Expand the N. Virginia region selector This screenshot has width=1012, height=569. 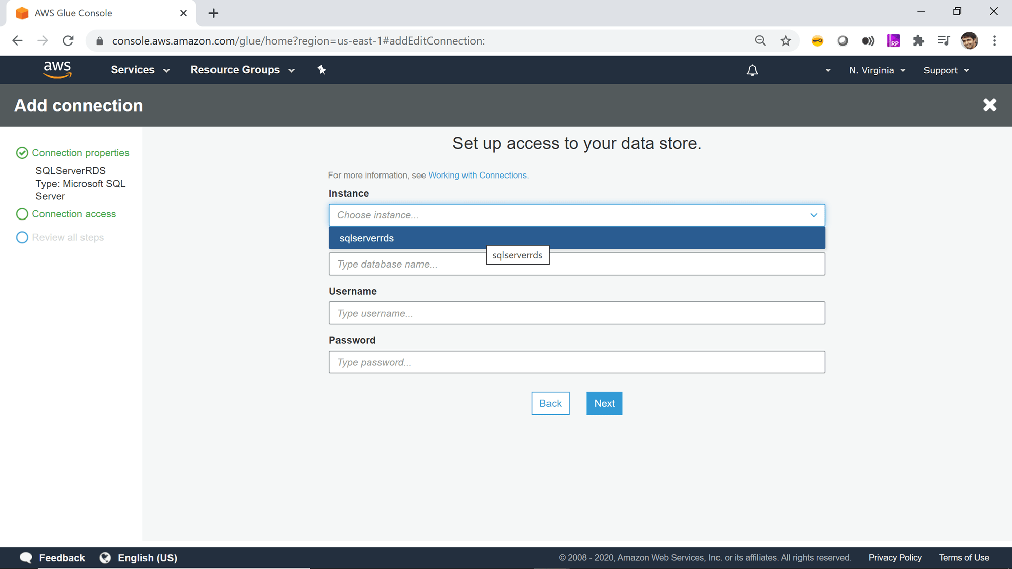tap(876, 70)
